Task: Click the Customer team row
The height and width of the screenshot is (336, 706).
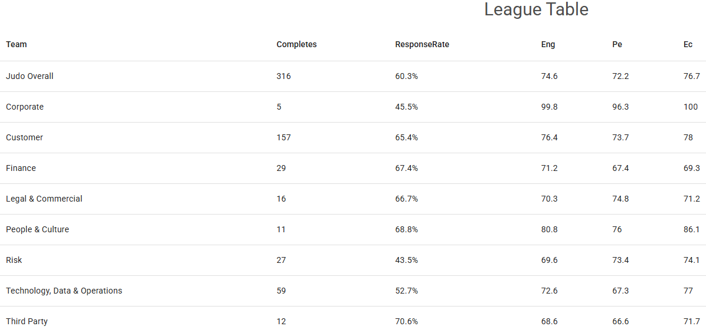Action: (24, 137)
